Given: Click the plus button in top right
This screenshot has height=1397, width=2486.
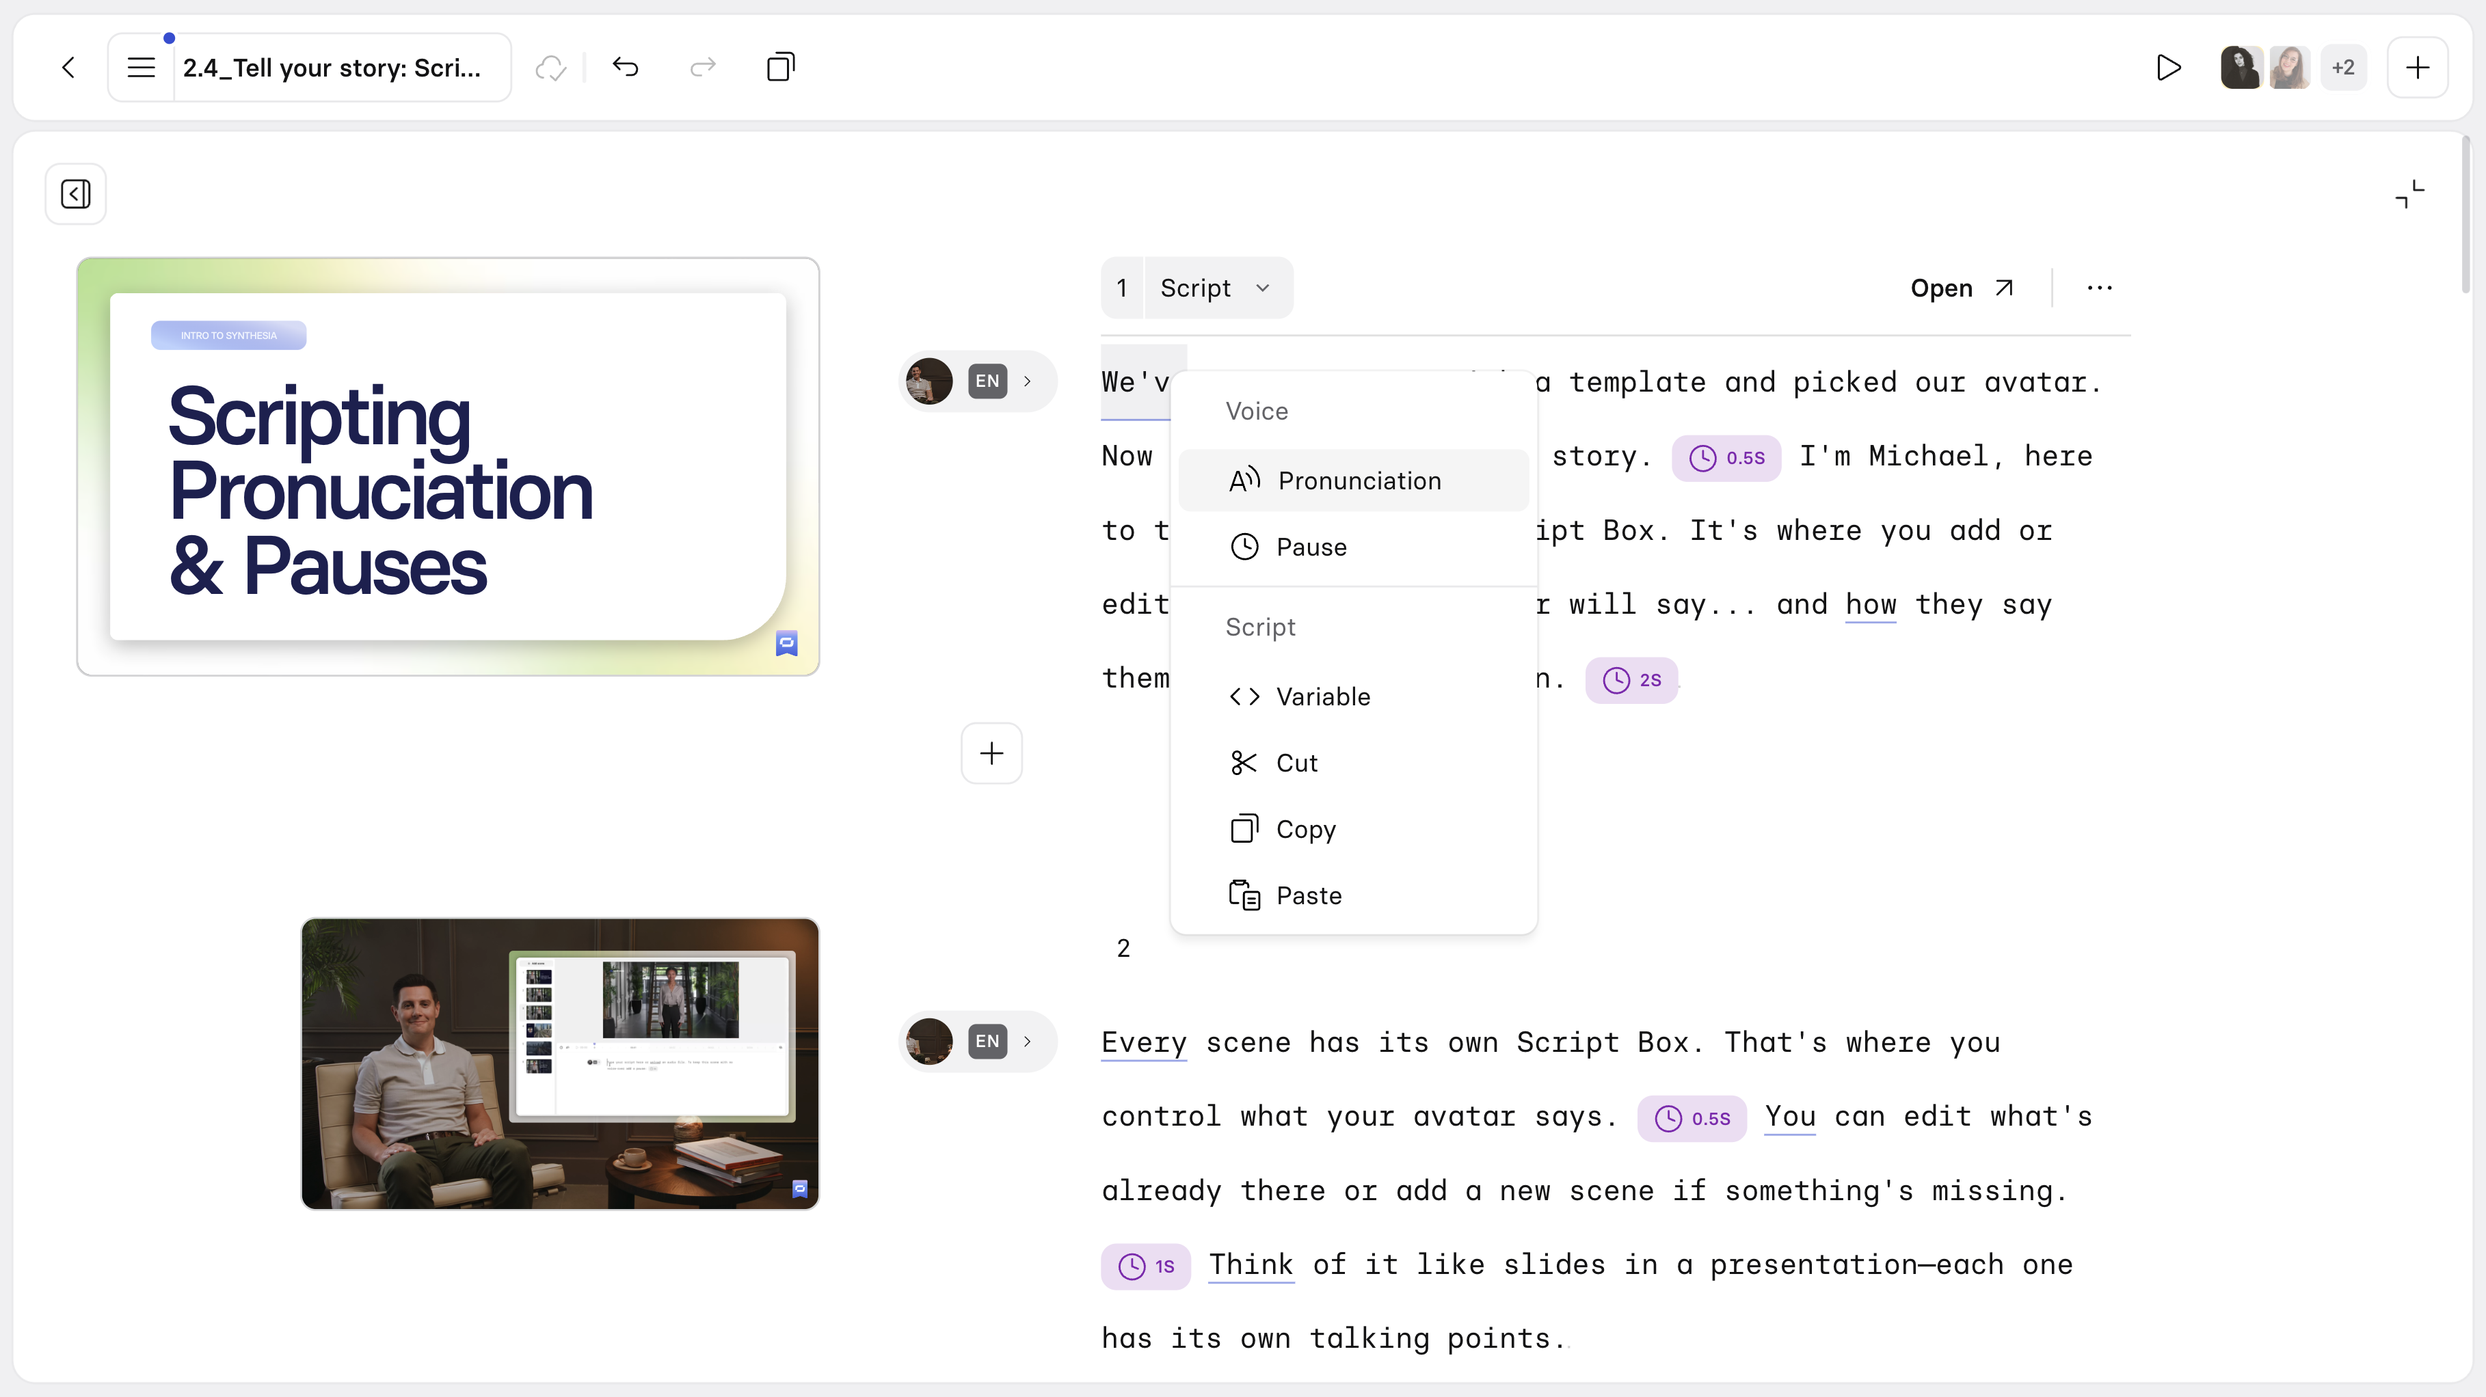Looking at the screenshot, I should click(2416, 68).
